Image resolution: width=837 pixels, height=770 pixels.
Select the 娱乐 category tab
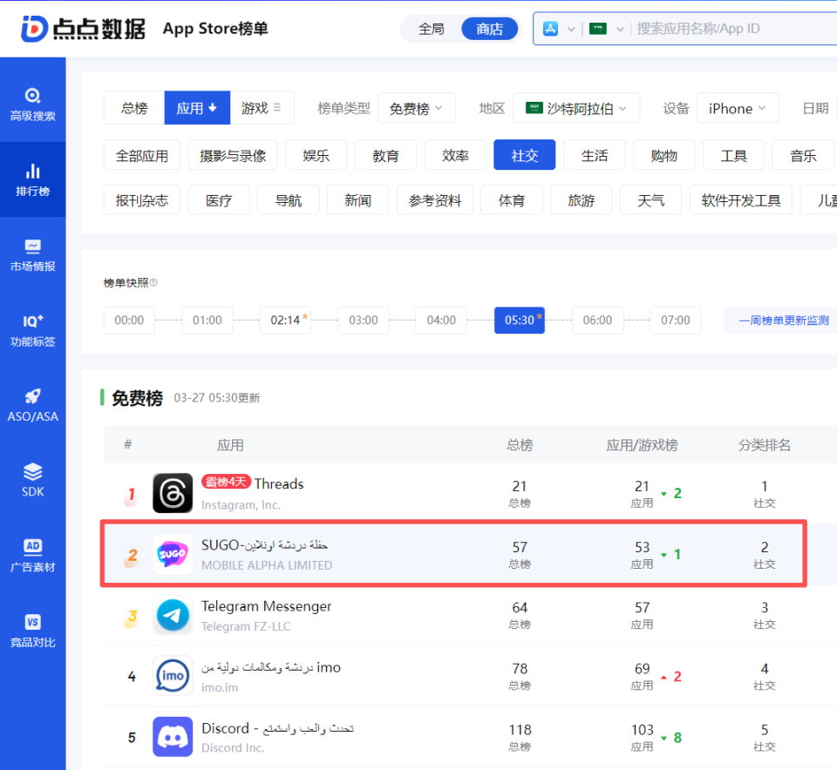316,155
